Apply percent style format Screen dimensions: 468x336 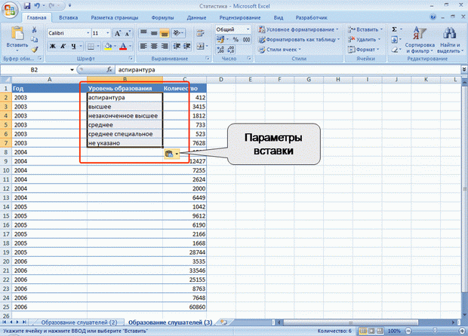236,40
